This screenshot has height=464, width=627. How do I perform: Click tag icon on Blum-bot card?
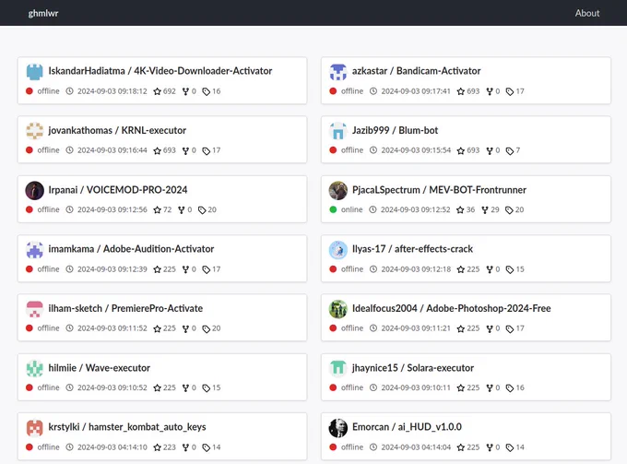coord(510,150)
